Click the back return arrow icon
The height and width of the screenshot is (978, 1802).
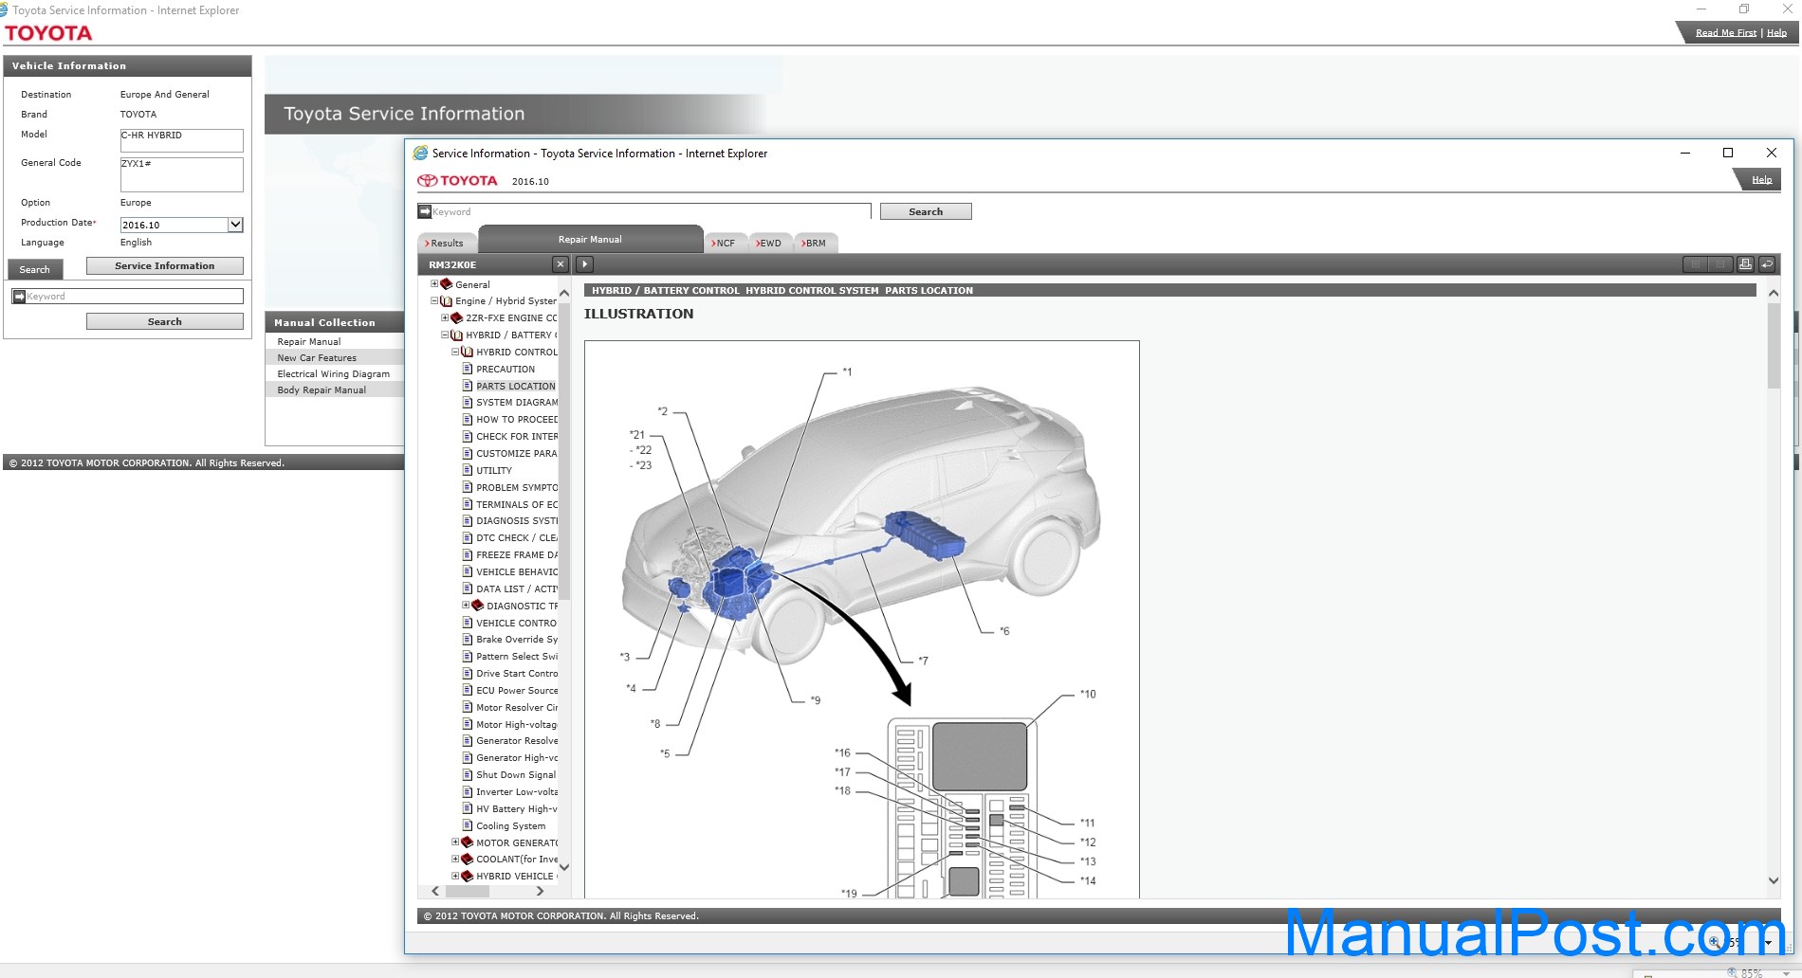[1767, 264]
